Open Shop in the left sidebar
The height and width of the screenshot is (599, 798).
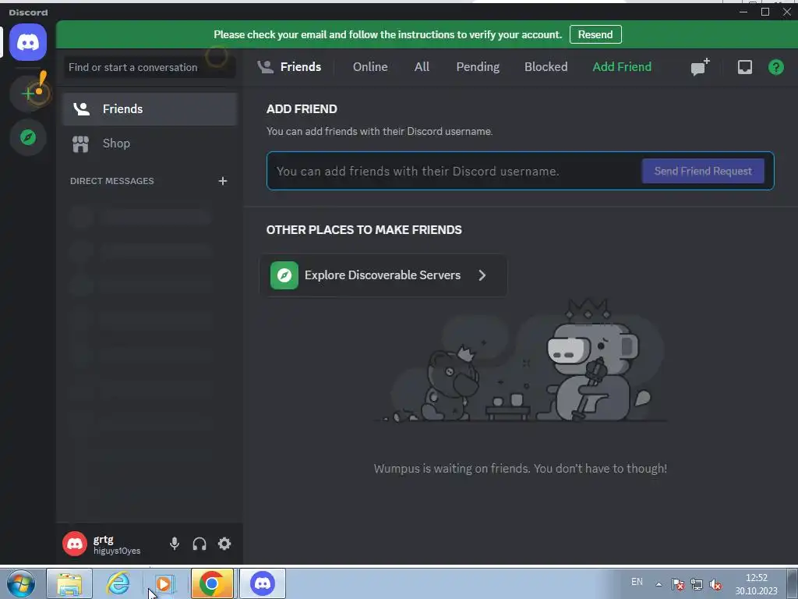click(x=150, y=144)
